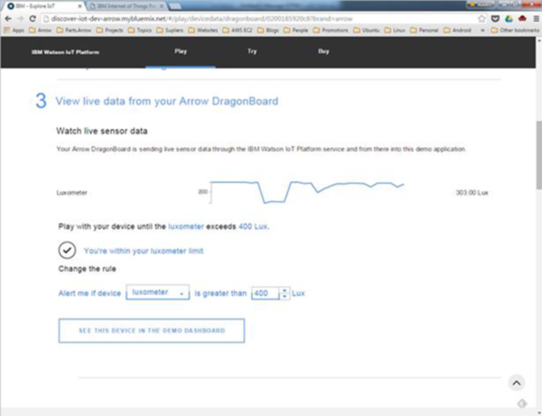542x416 pixels.
Task: Open the luxometer sensor dropdown
Action: (158, 293)
